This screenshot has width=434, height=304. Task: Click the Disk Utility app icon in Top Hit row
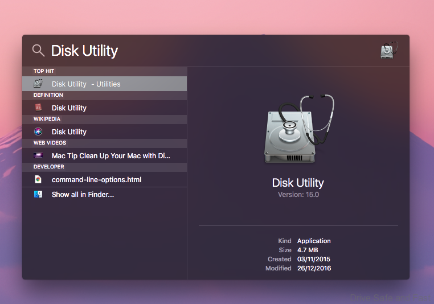38,84
